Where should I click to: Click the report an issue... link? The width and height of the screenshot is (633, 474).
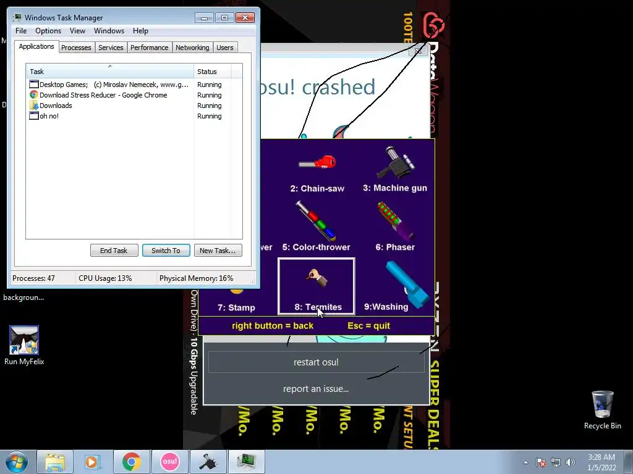pos(316,389)
